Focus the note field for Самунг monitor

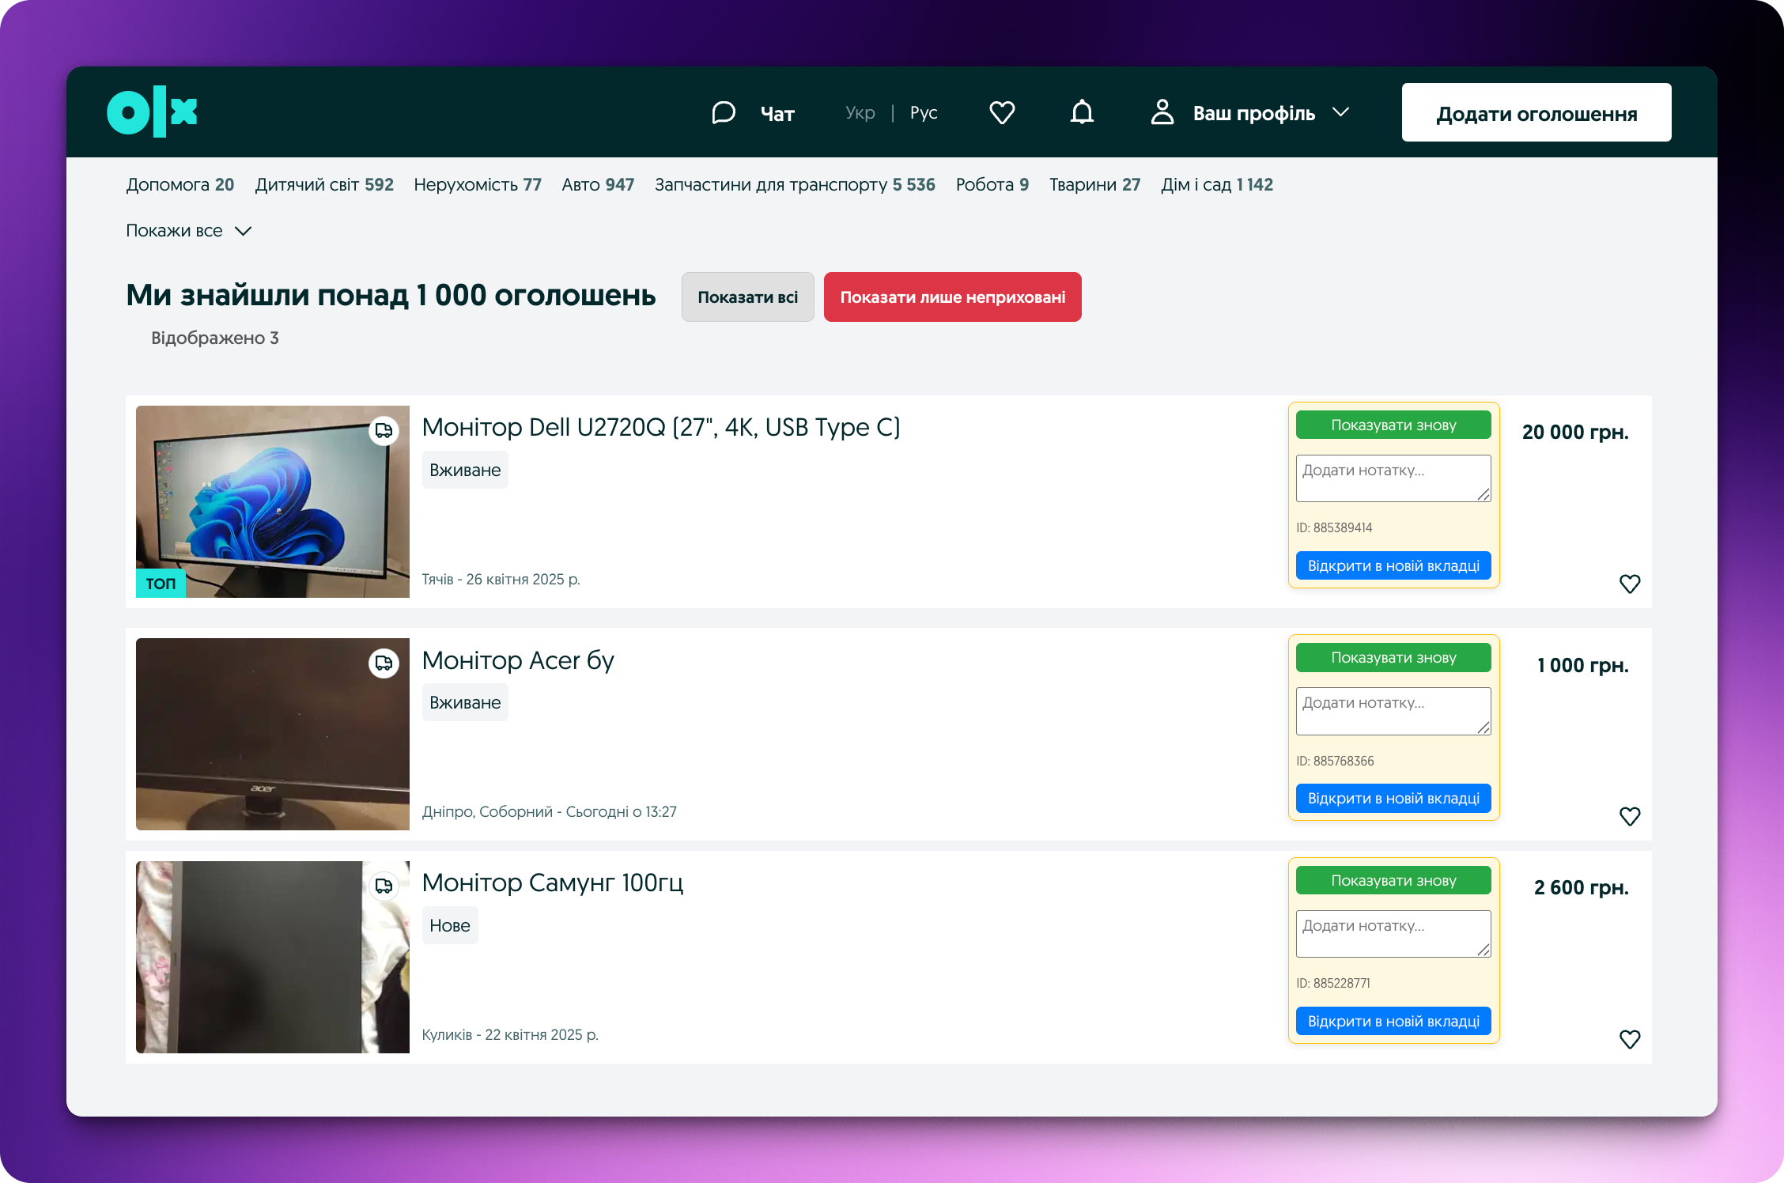1393,934
